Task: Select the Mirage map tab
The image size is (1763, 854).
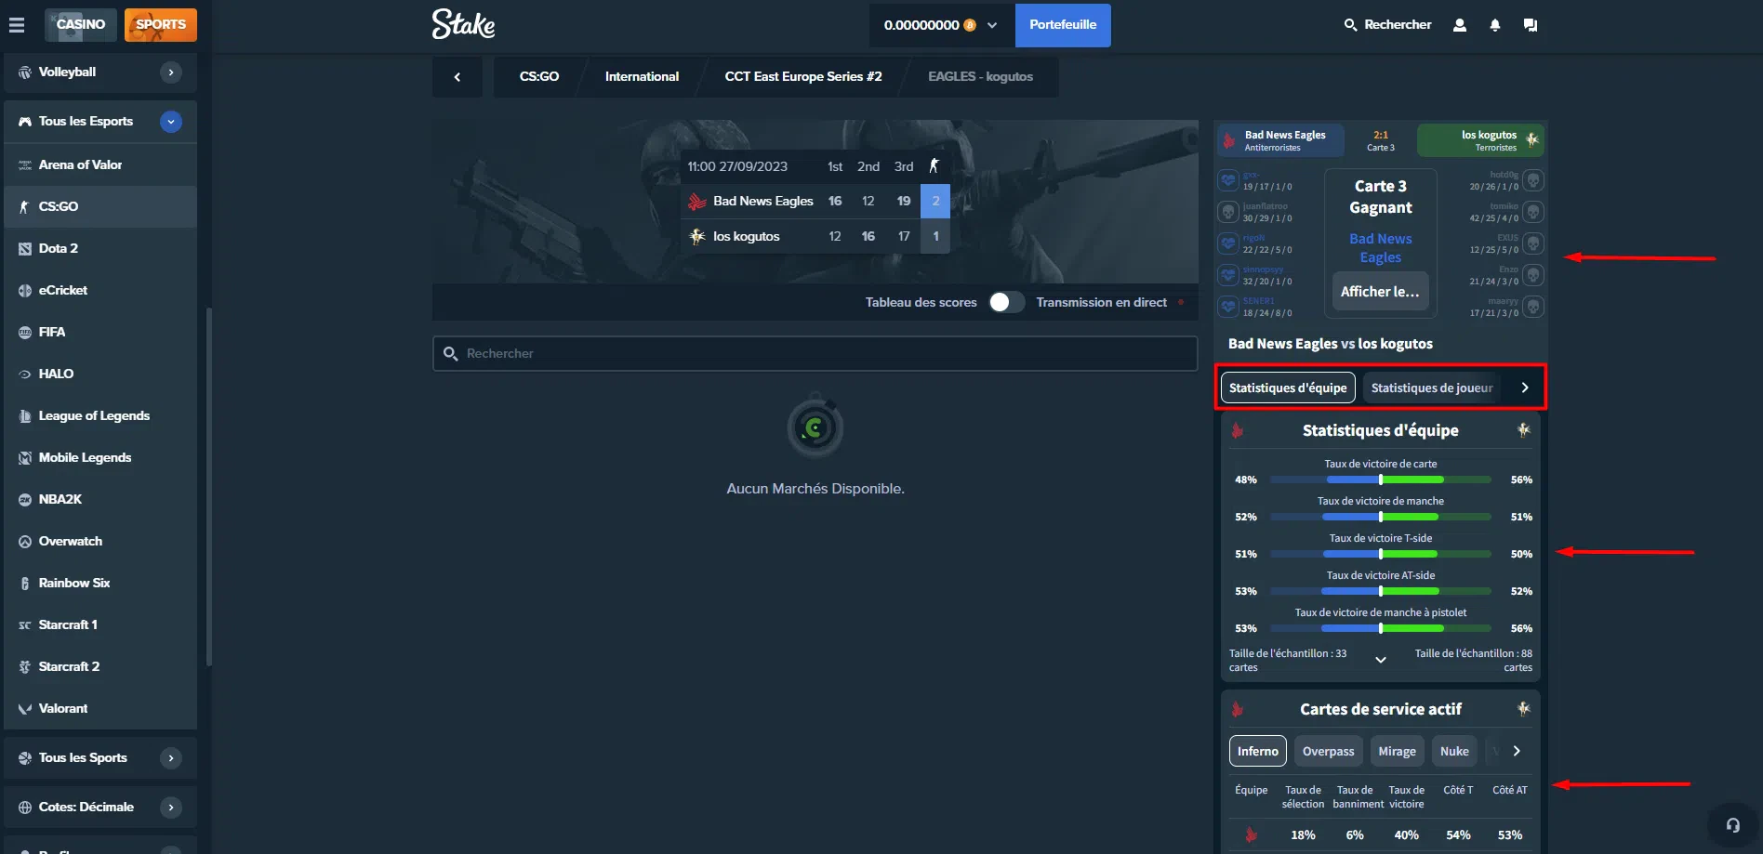Action: (1398, 751)
